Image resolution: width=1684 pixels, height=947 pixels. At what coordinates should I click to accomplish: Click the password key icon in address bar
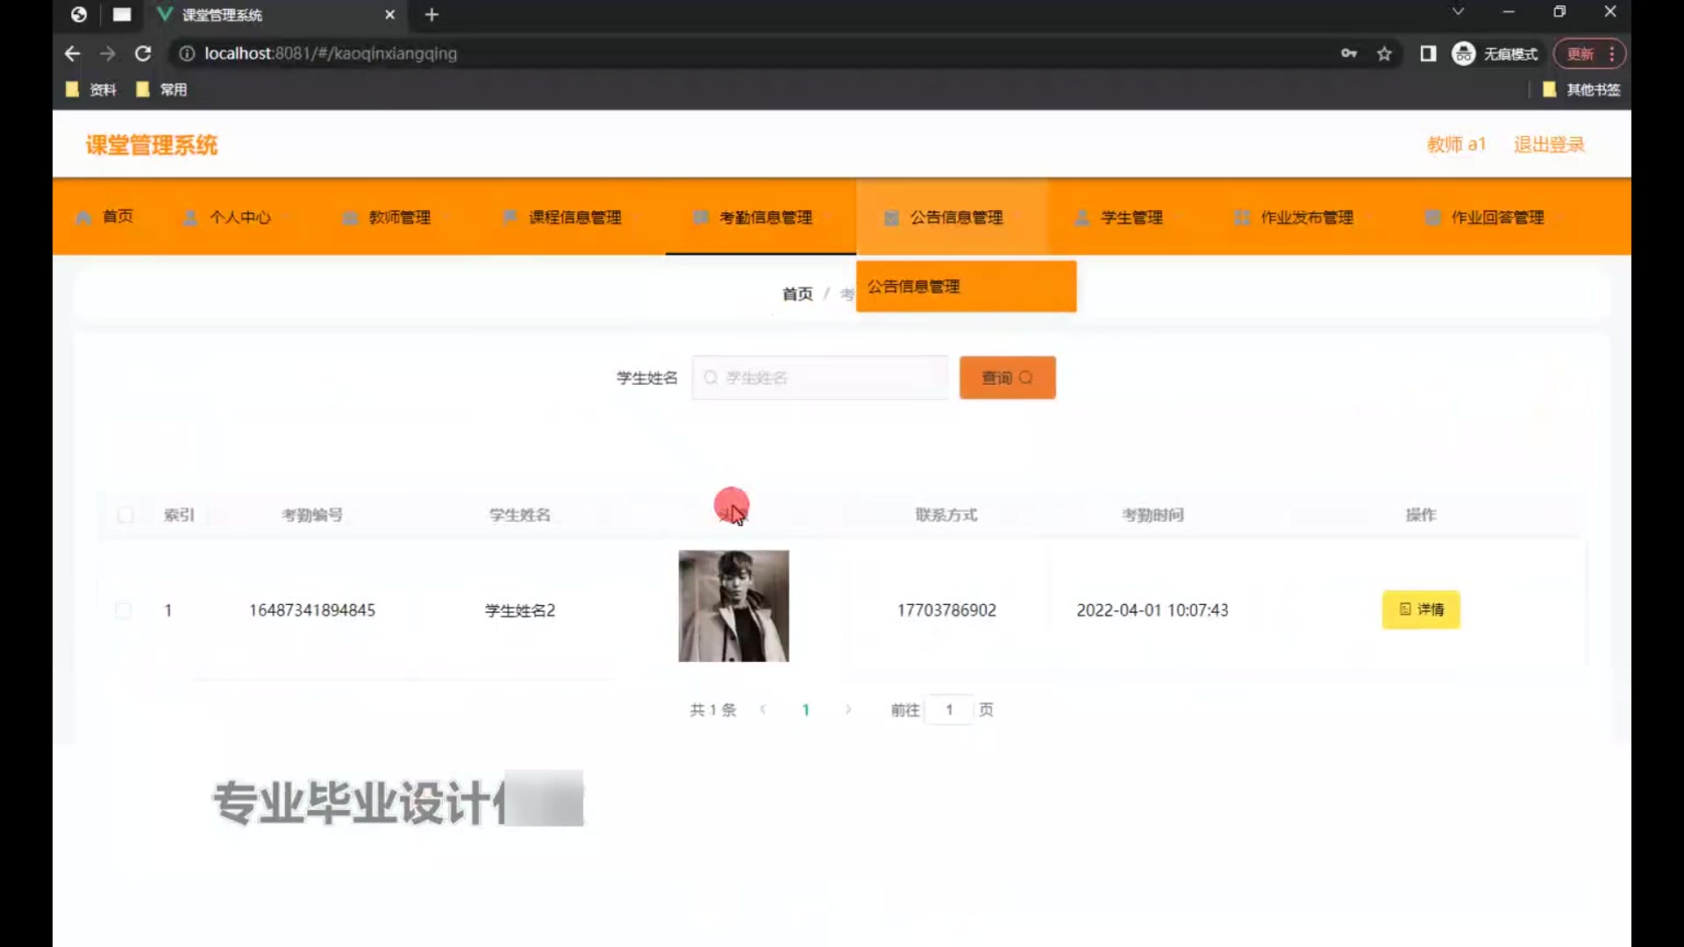pos(1349,53)
